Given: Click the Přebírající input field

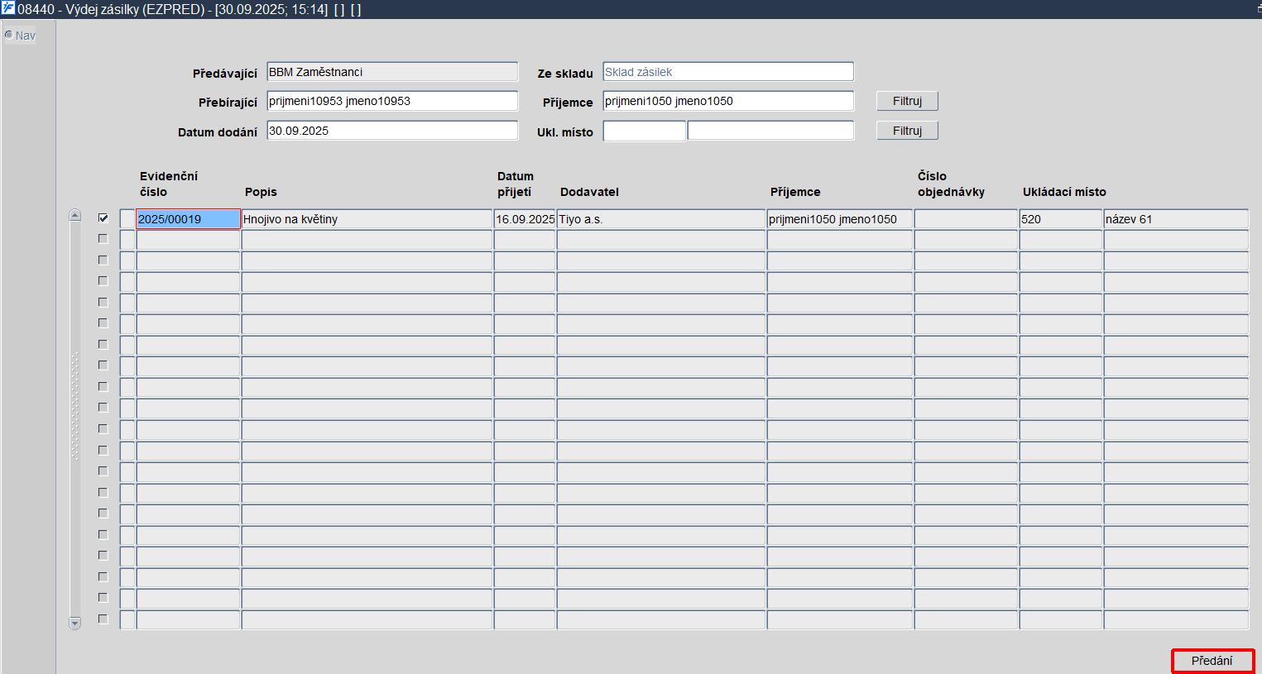Looking at the screenshot, I should [392, 101].
